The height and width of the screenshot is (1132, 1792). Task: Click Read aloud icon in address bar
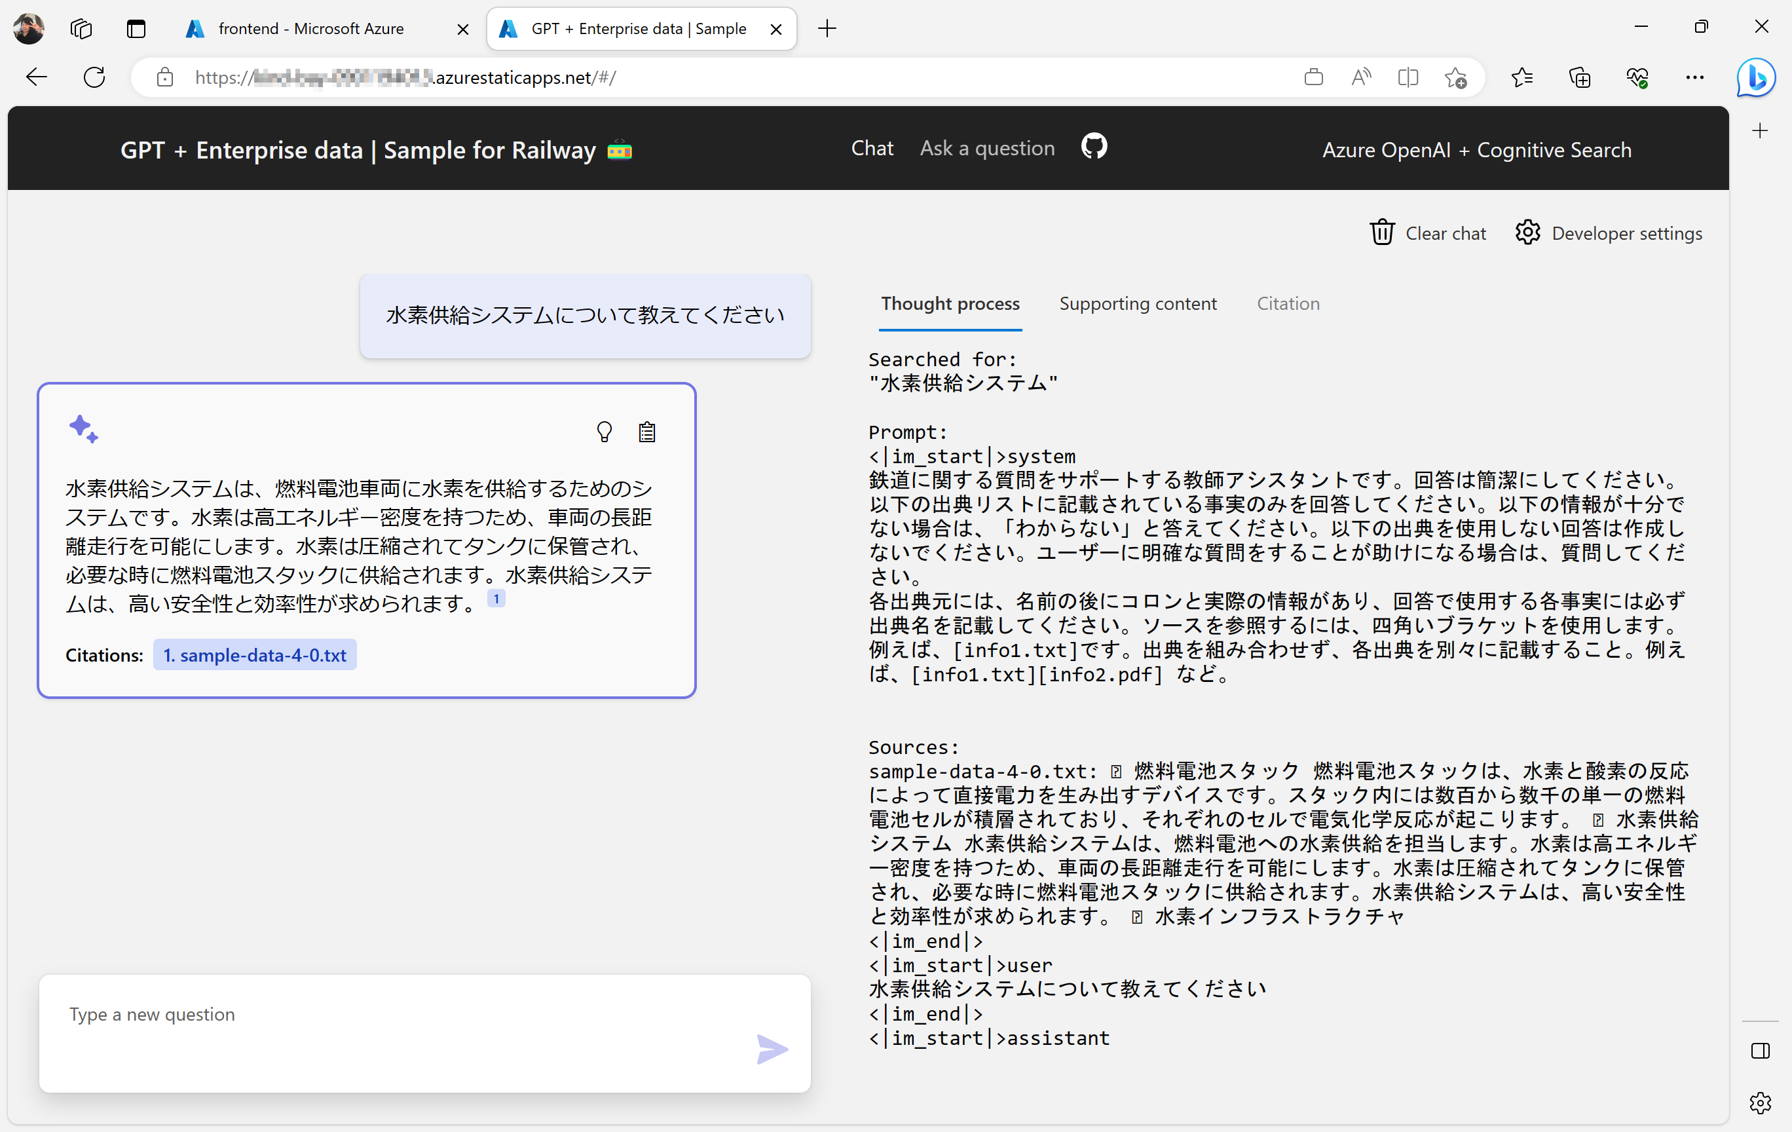[x=1360, y=77]
